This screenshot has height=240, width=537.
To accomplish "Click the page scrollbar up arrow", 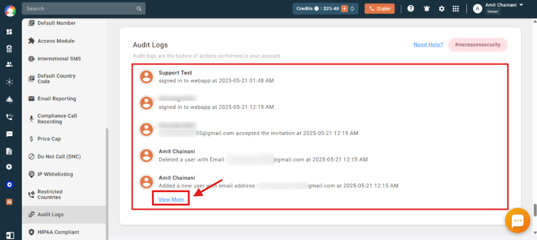I will click(535, 22).
